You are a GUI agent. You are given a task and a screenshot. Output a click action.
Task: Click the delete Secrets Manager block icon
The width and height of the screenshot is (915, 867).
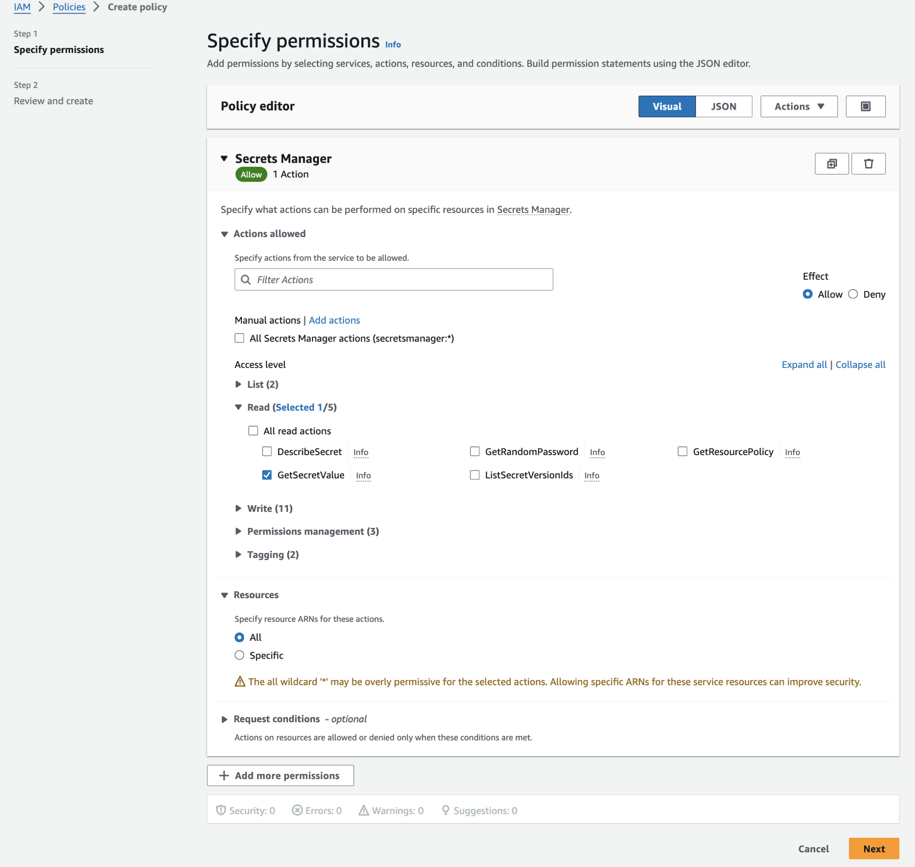[x=868, y=163]
